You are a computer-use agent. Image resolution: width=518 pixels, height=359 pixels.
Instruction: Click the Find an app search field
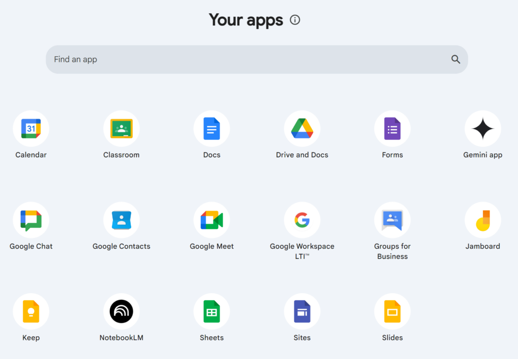pyautogui.click(x=248, y=59)
